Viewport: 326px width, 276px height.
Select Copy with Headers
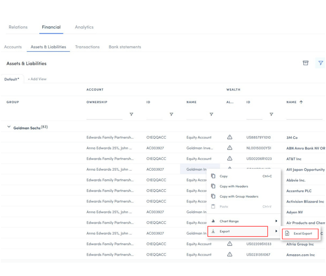coord(234,186)
